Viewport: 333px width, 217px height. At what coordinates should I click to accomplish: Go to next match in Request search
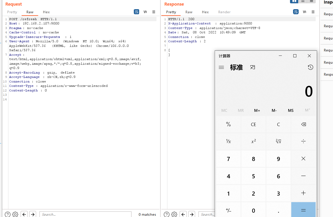click(x=33, y=214)
